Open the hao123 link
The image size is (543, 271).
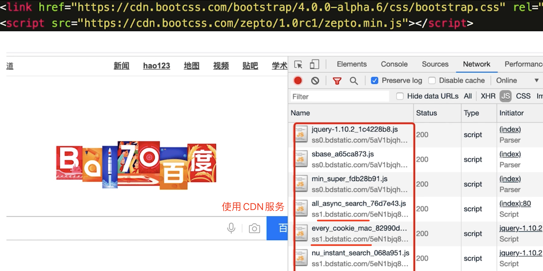point(157,66)
